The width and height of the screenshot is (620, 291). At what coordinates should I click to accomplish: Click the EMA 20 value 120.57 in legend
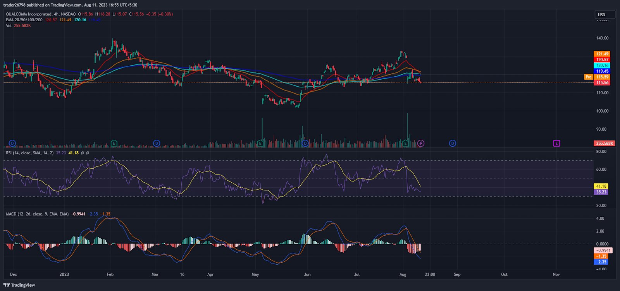(51, 20)
